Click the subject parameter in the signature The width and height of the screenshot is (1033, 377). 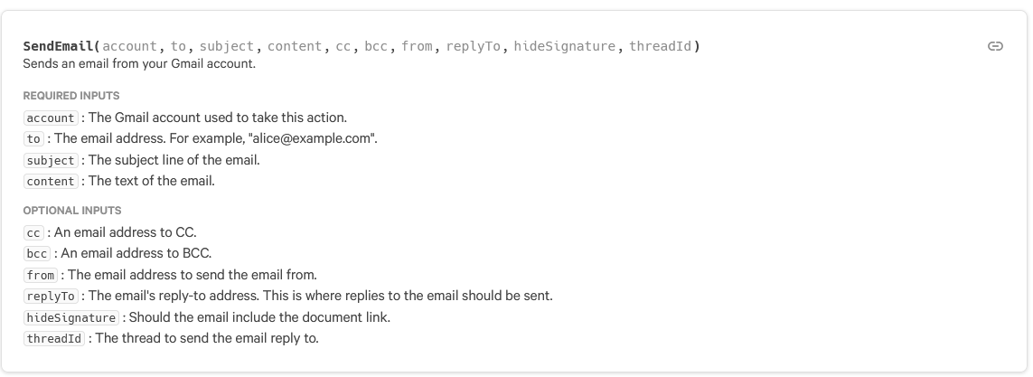(x=227, y=46)
